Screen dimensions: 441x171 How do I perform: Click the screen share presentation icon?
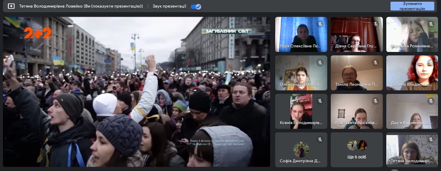click(11, 6)
